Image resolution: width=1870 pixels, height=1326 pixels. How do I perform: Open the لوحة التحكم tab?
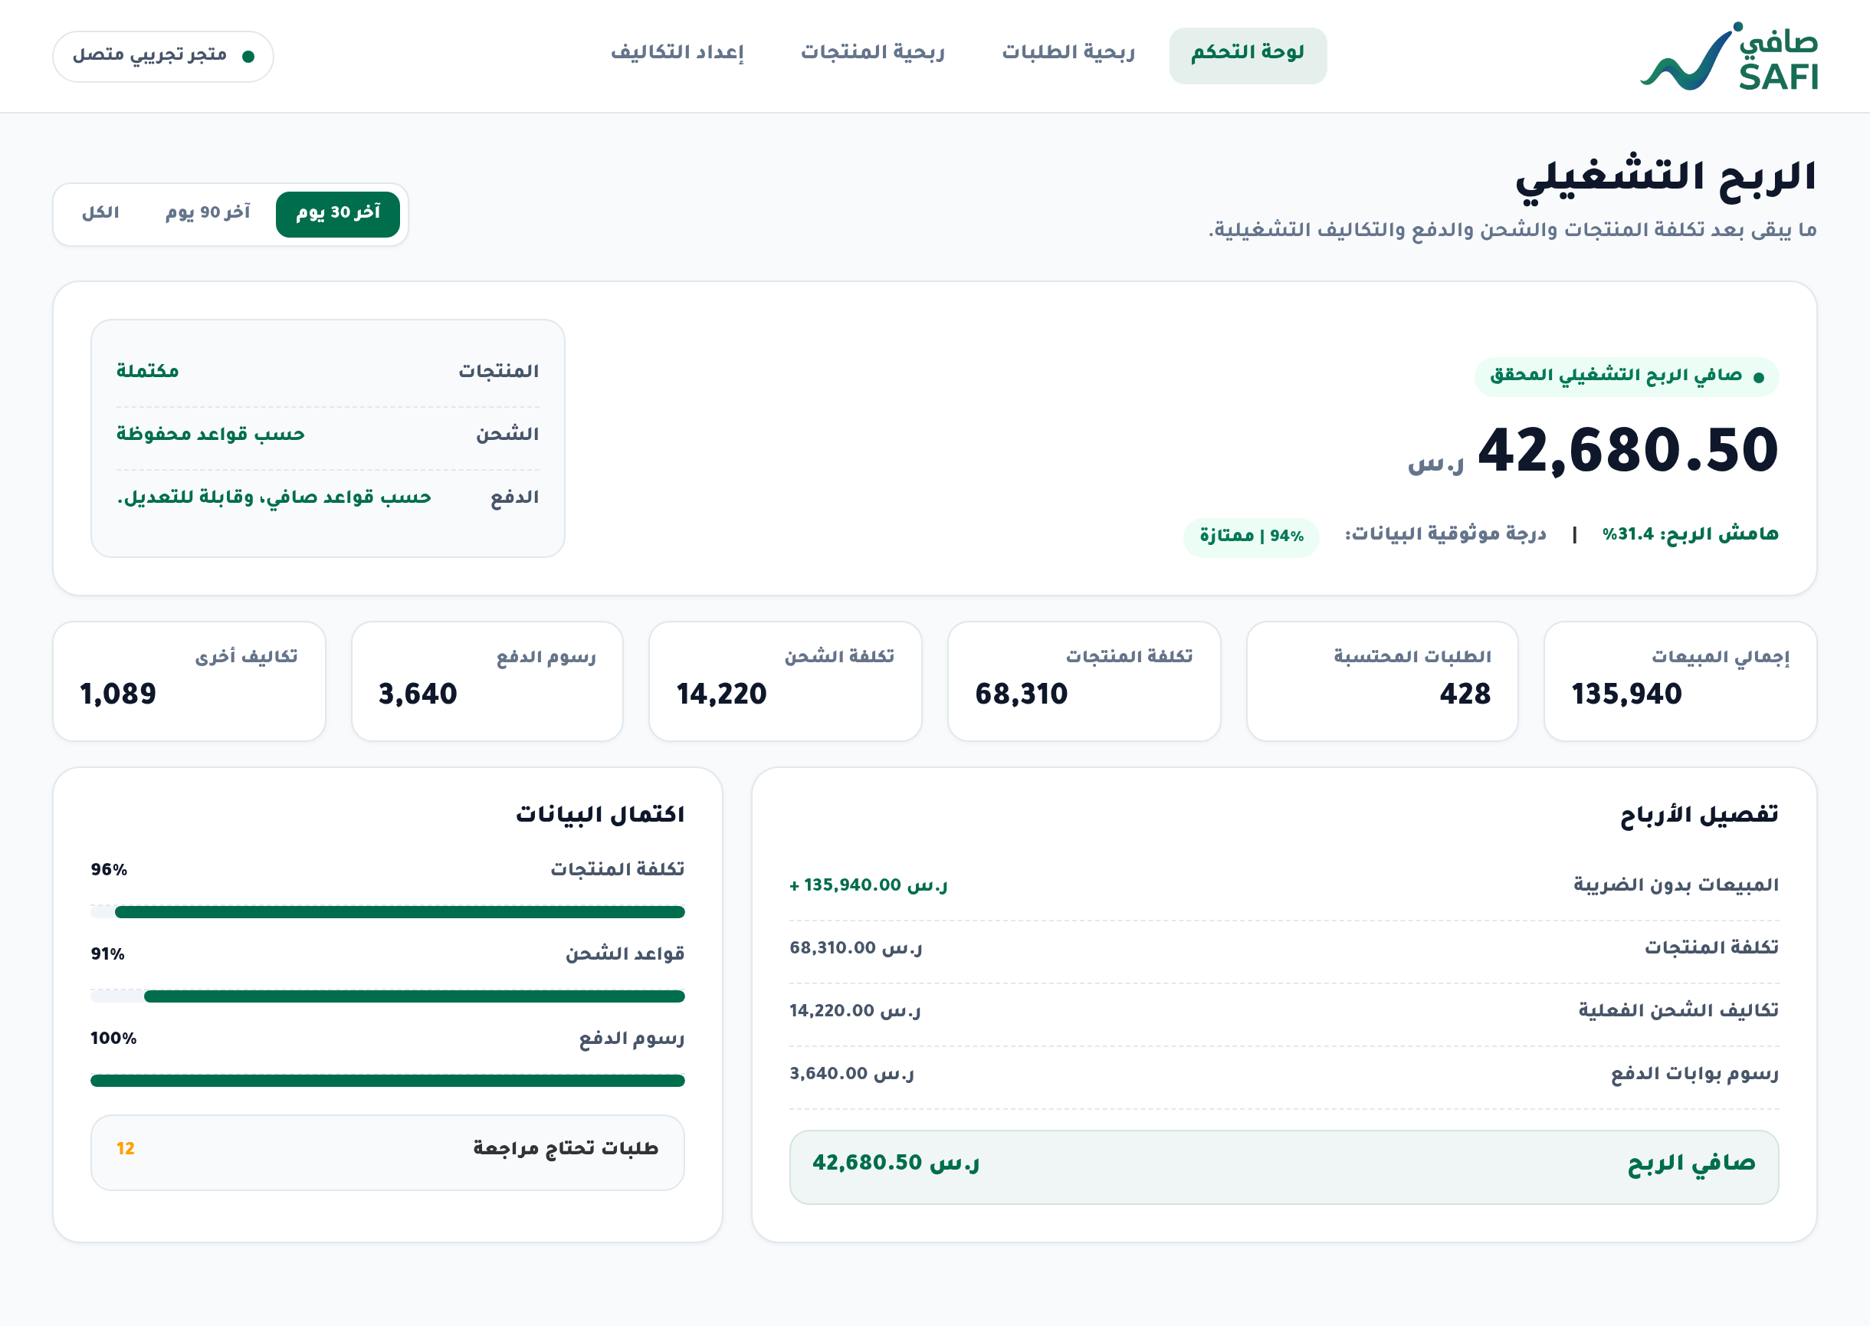1247,55
